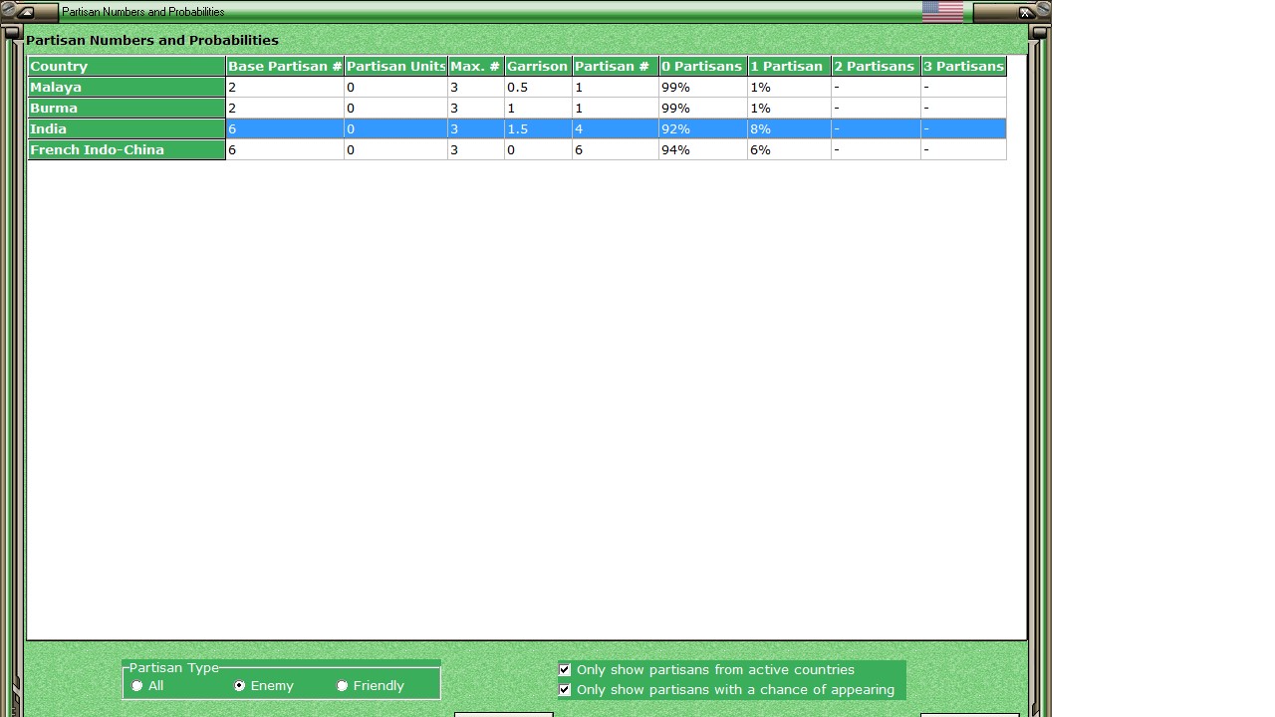The image size is (1275, 717).
Task: Click the 8% cell in India row
Action: [x=789, y=128]
